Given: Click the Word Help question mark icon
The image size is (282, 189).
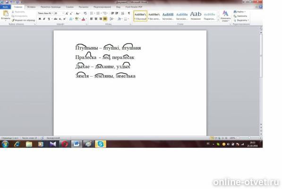Looking at the screenshot, I should 260,7.
